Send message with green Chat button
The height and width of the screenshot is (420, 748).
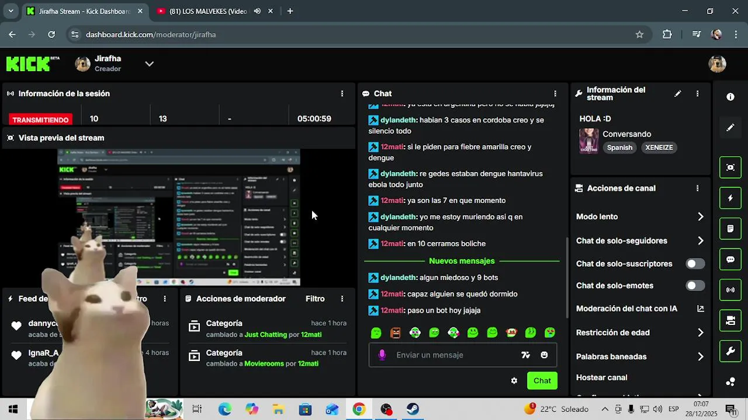pos(542,381)
